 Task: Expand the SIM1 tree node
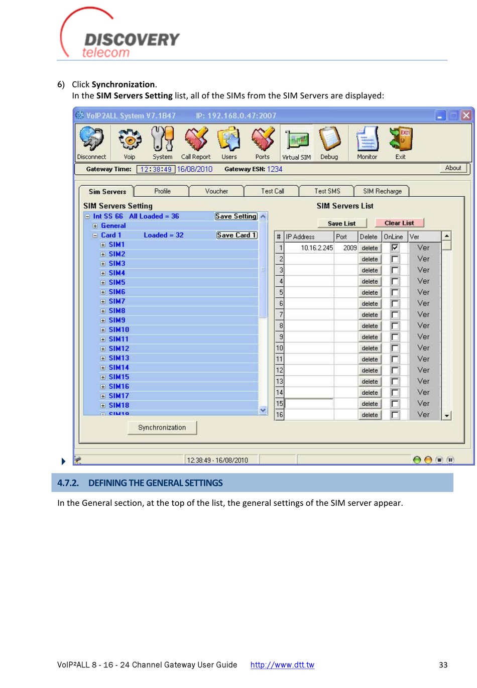103,245
